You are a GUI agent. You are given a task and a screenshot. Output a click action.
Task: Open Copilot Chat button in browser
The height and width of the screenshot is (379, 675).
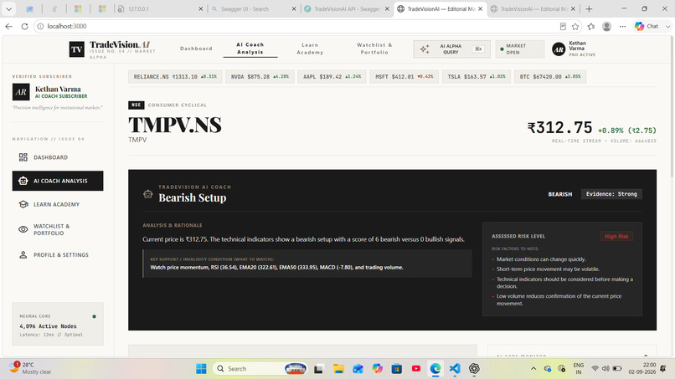tap(647, 26)
